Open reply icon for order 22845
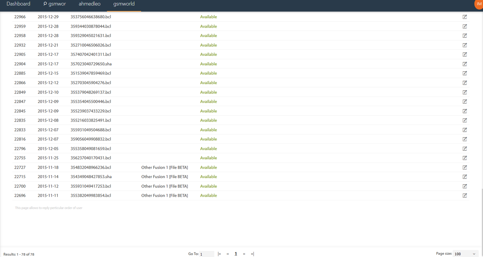This screenshot has width=483, height=257. (x=465, y=111)
